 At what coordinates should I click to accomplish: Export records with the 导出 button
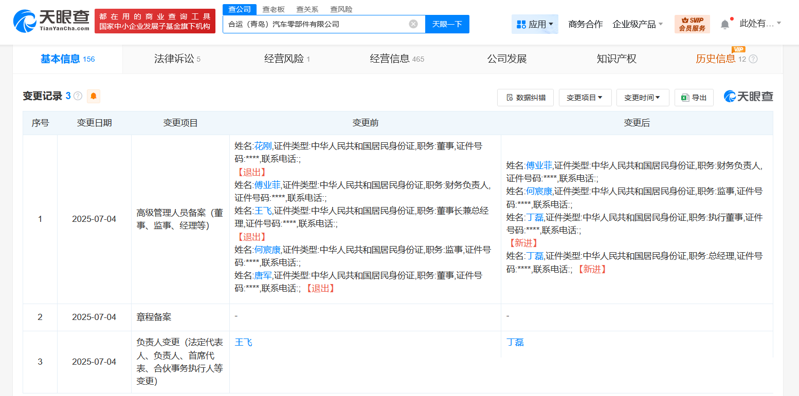coord(694,98)
